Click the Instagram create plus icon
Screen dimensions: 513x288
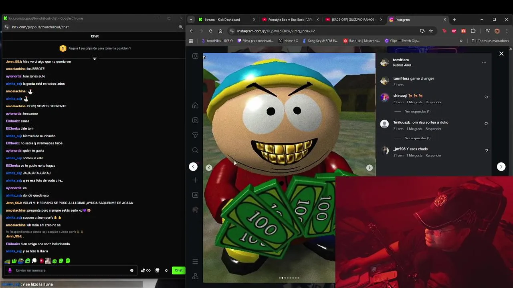(x=195, y=180)
